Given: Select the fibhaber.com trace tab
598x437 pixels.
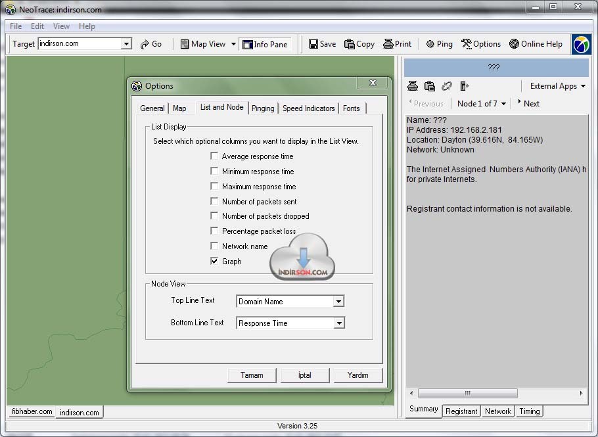Looking at the screenshot, I should (32, 411).
